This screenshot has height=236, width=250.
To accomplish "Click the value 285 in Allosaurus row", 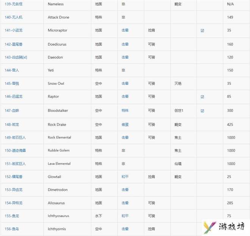I will click(230, 203).
